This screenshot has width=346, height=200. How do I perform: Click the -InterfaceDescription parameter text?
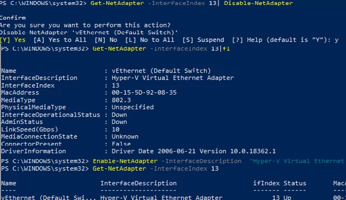(202, 161)
